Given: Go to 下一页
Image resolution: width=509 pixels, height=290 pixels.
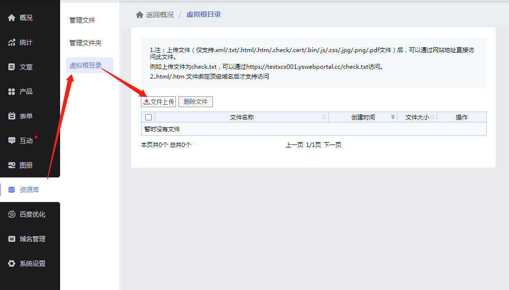Looking at the screenshot, I should [333, 145].
